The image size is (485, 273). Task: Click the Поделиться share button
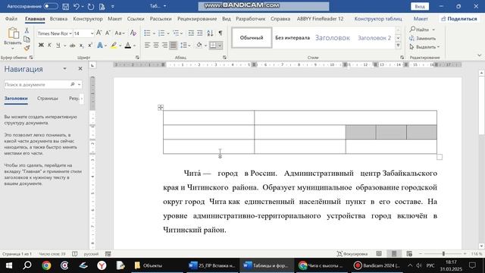(x=459, y=19)
